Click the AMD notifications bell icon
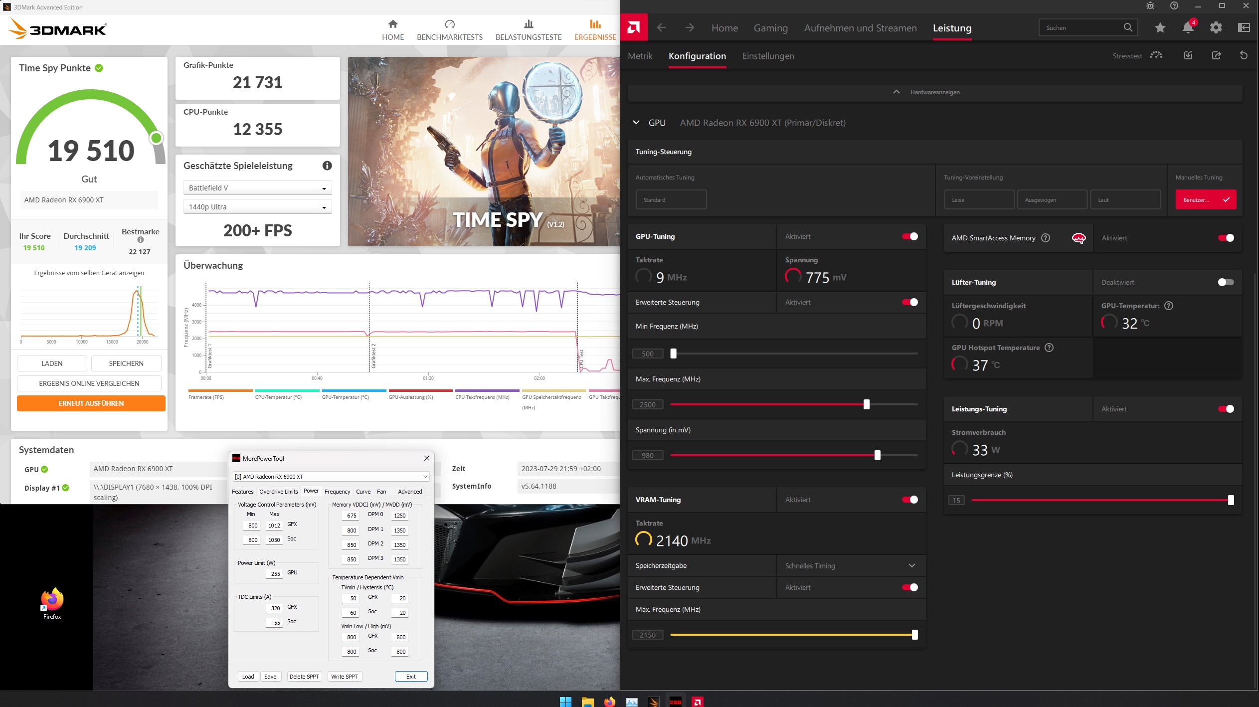Screen dimensions: 1259x707 coord(1188,28)
